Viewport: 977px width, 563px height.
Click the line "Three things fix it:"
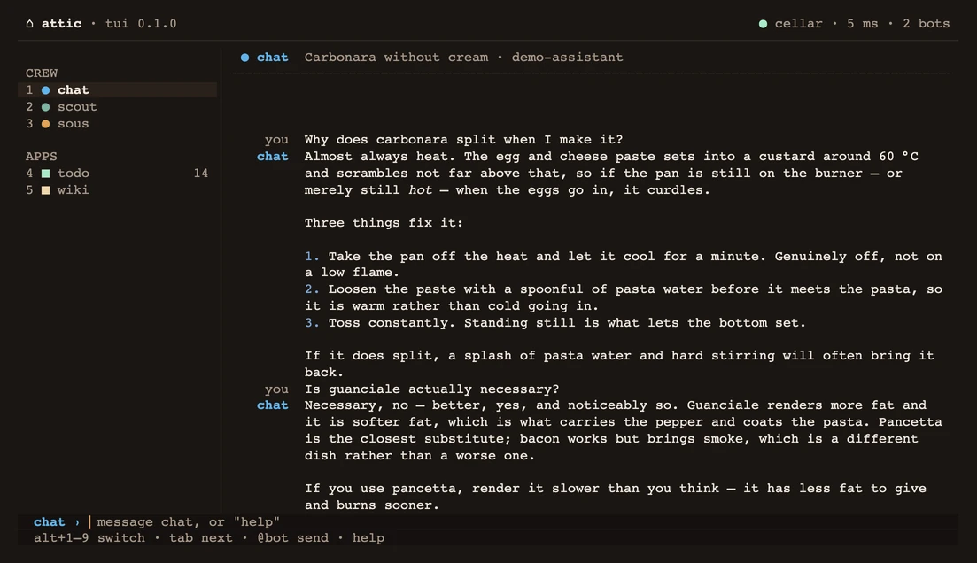(384, 223)
